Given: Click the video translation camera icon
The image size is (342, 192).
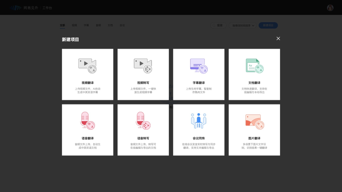Looking at the screenshot, I should coord(87,65).
